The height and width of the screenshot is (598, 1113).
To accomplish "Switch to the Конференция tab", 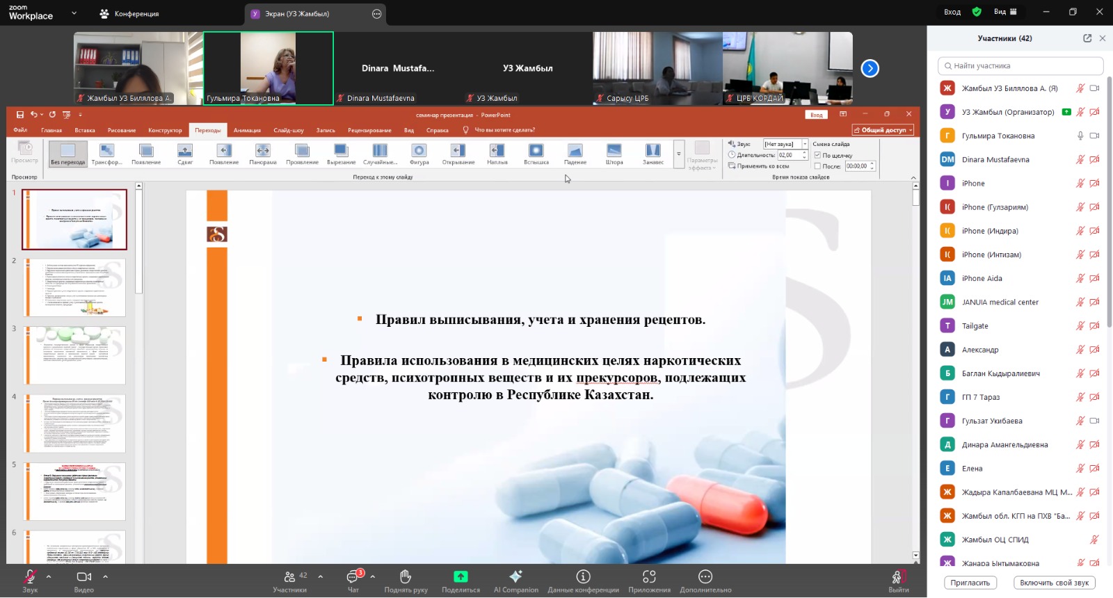I will 129,14.
